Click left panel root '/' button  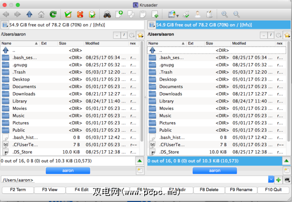tap(124, 35)
